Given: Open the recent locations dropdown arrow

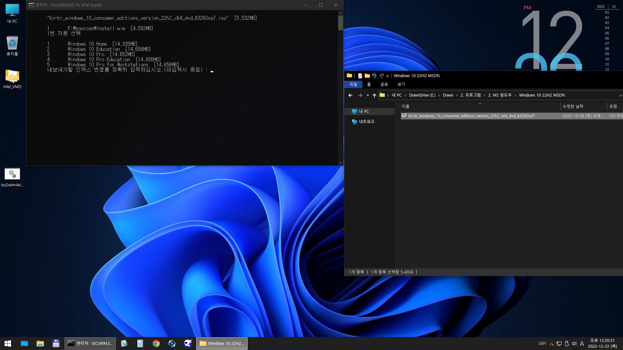Looking at the screenshot, I should tap(368, 95).
